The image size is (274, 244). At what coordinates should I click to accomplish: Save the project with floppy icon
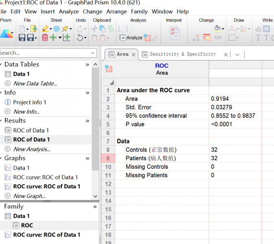click(22, 37)
